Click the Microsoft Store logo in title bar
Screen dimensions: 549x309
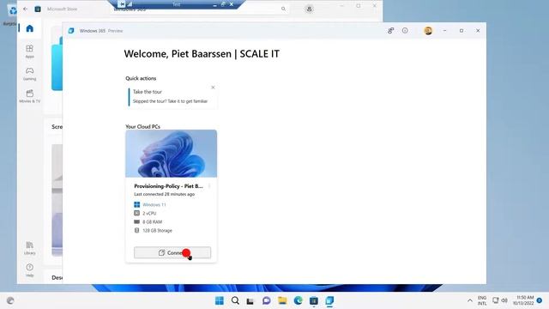coord(38,9)
